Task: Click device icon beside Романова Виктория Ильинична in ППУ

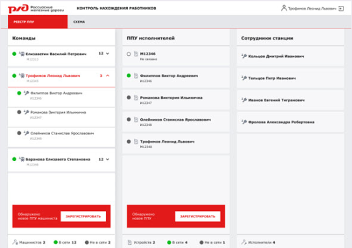Action: tap(136, 97)
